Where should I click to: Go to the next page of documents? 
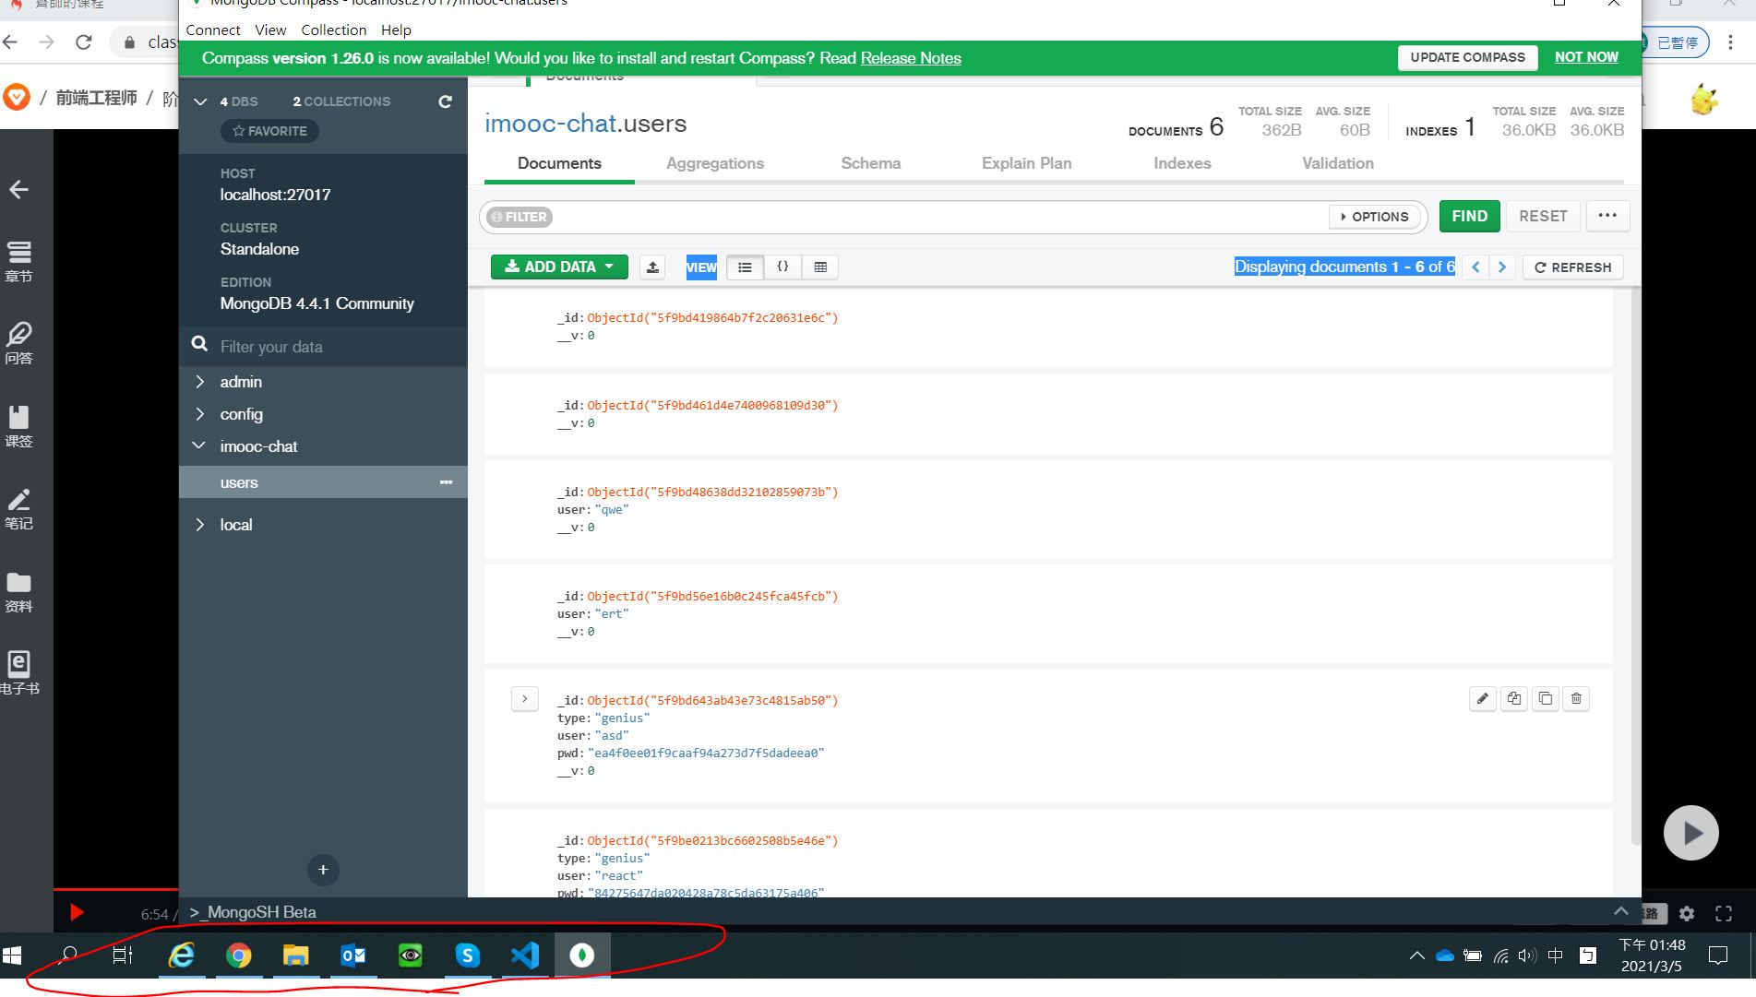click(x=1502, y=267)
